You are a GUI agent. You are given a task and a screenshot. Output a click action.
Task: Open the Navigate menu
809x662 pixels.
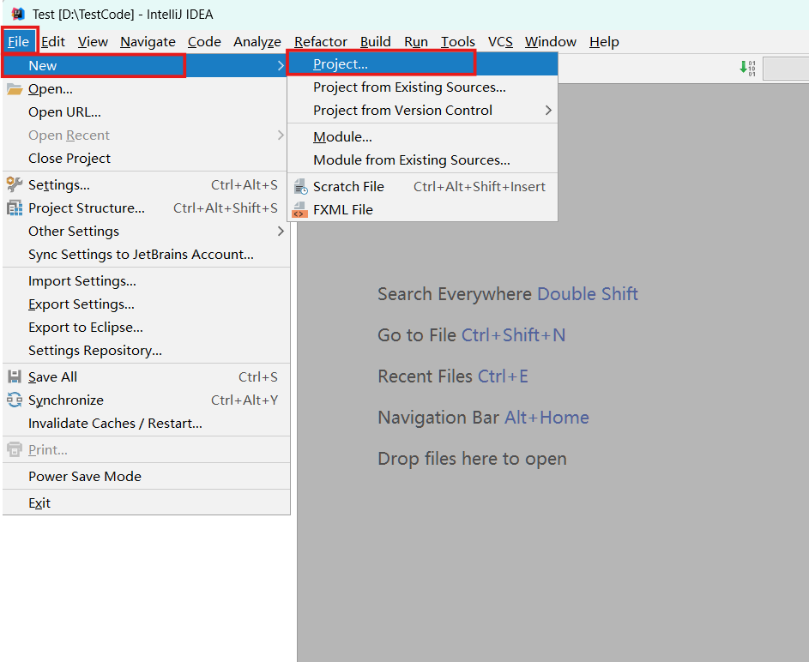[148, 41]
